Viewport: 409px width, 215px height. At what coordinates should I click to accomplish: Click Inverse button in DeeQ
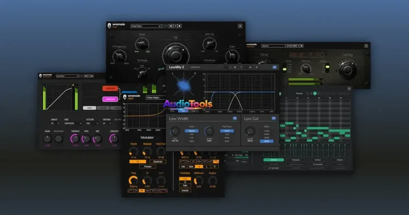point(185,190)
